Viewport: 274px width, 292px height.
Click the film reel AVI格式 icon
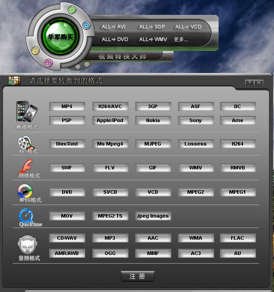click(x=26, y=143)
